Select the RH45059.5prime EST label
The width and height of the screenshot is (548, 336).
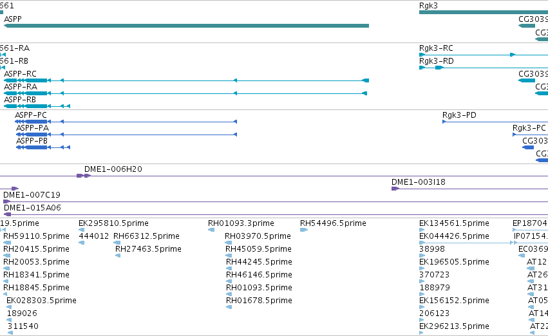point(258,249)
